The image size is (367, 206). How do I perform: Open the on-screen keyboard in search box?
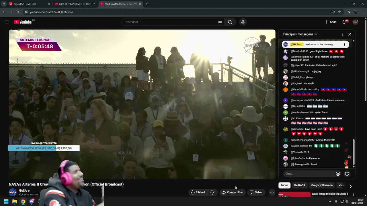220,22
